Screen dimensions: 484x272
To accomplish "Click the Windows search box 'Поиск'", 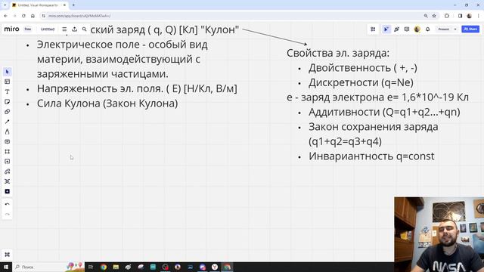I will (x=48, y=267).
